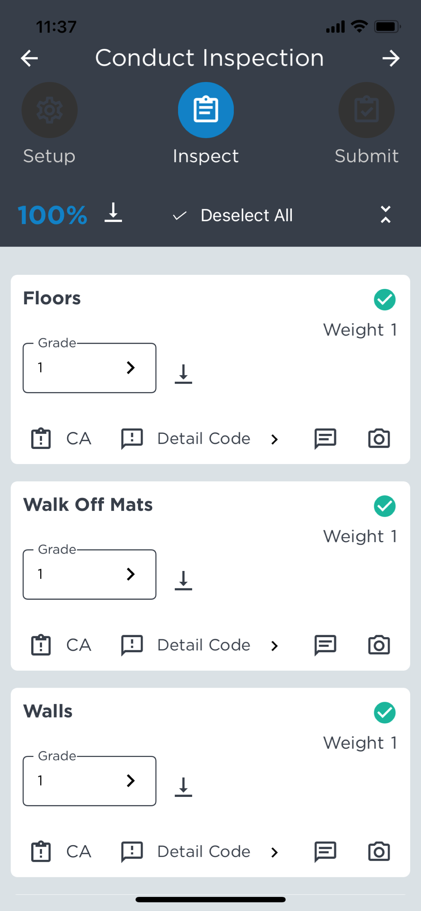
Task: Open the Walk Off Mats Grade selector
Action: tap(90, 574)
